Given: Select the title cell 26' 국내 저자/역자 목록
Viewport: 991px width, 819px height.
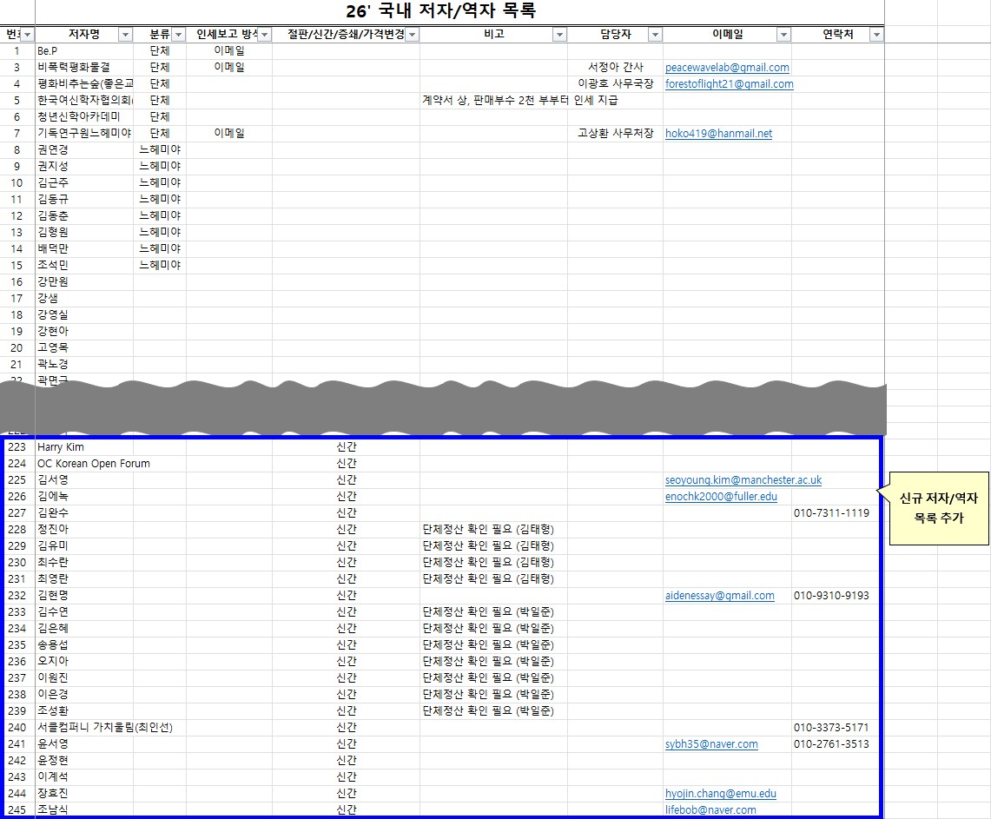Looking at the screenshot, I should coord(441,11).
